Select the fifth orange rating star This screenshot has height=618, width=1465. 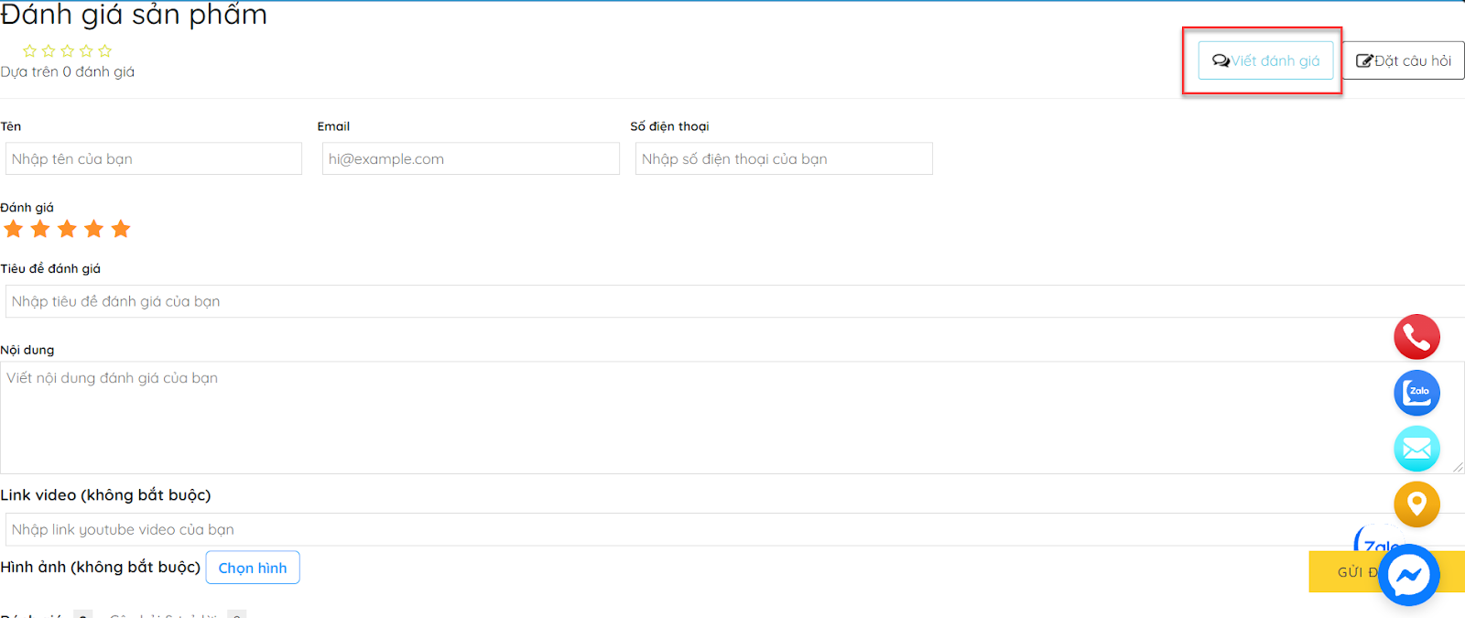point(121,229)
